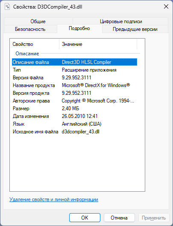Viewport: 173px width, 226px height.
Task: Select the Язык property row
Action: pos(74,124)
